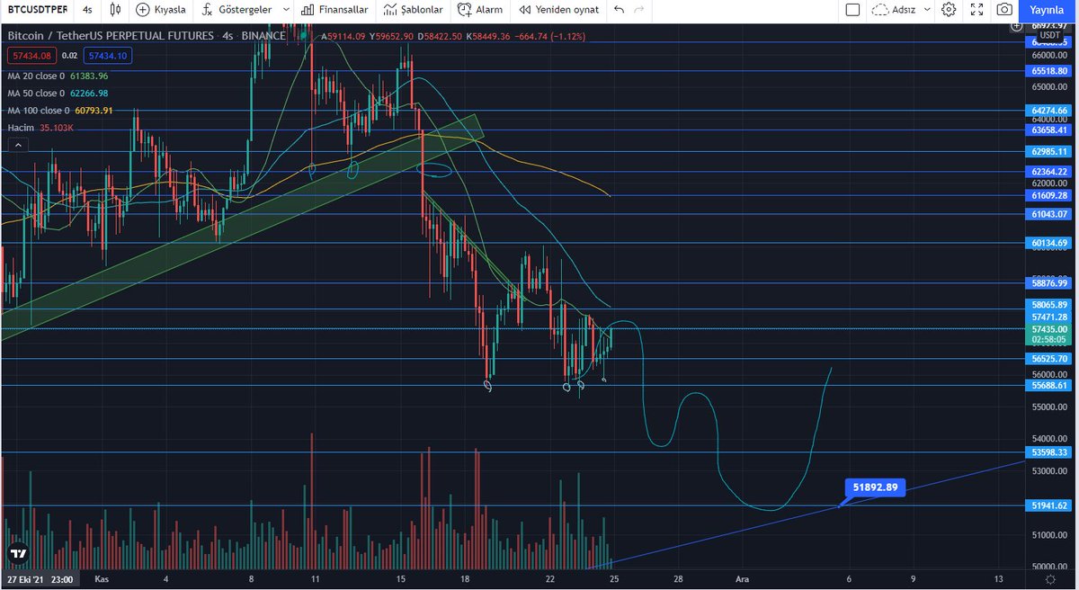
Task: Click the red sell price 57434.08 box
Action: (31, 56)
